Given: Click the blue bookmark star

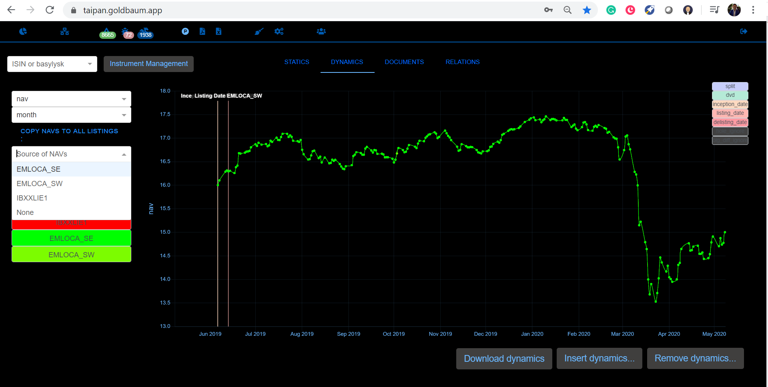Looking at the screenshot, I should click(x=587, y=10).
